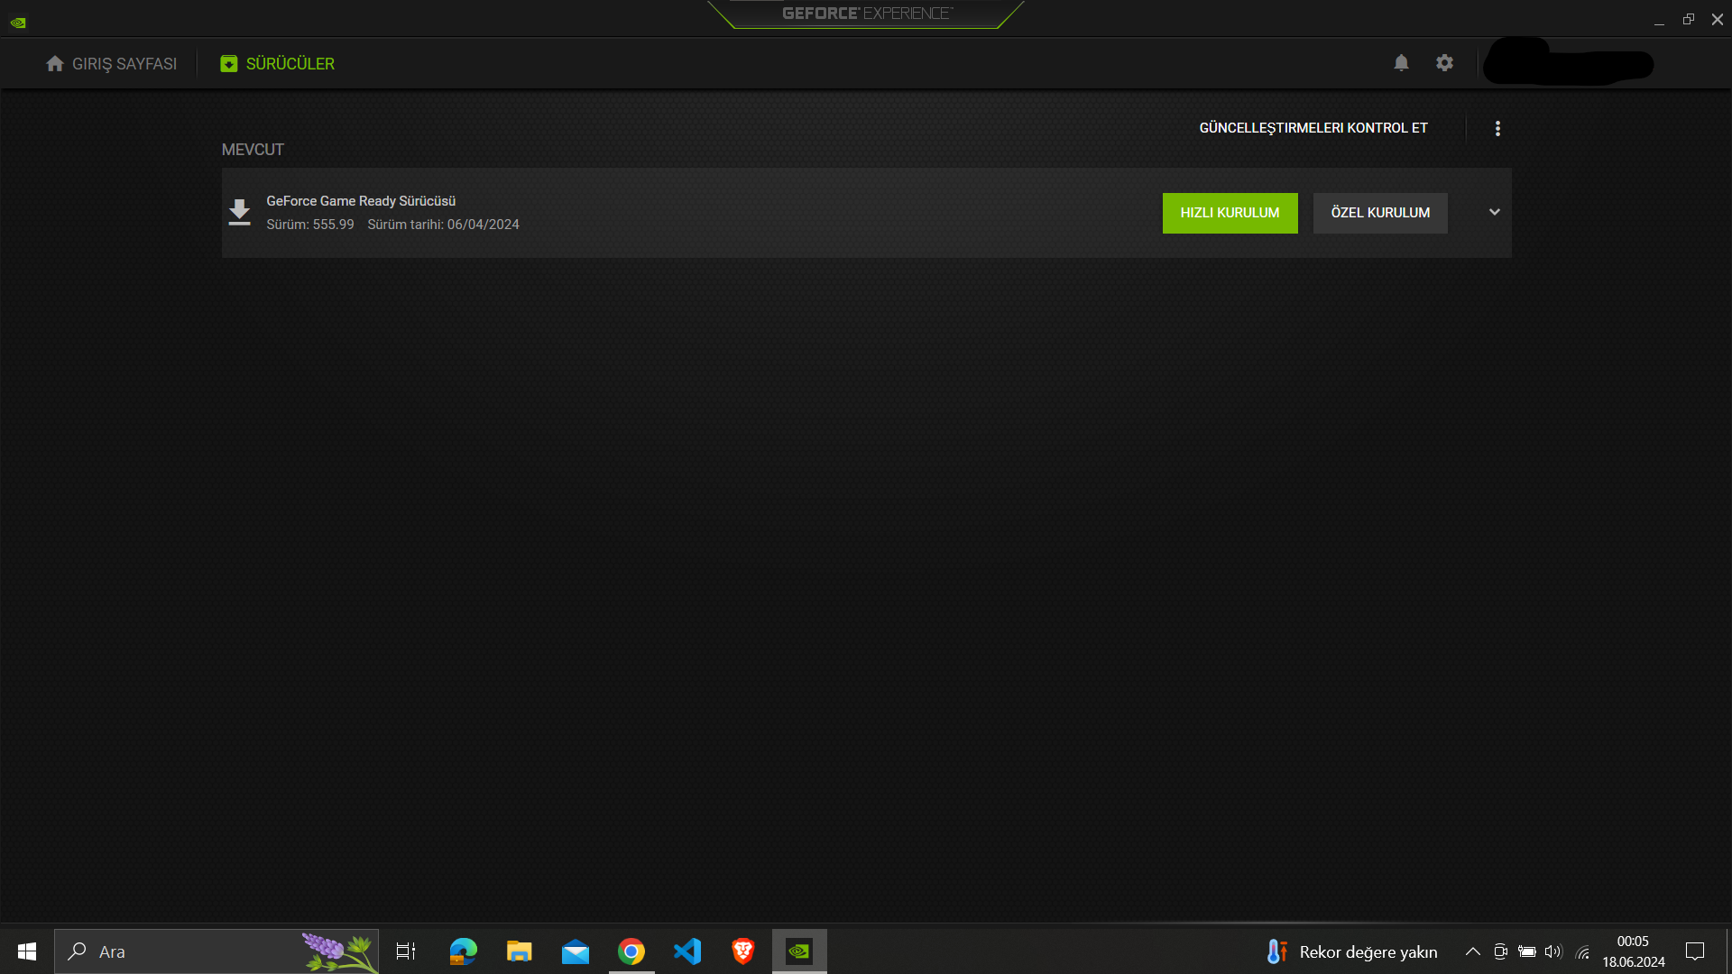Open the three-dot more options menu
Image resolution: width=1732 pixels, height=974 pixels.
click(1497, 128)
